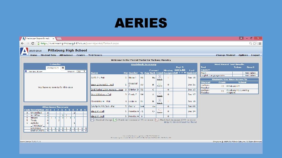Click the green padlock in the address bar
The image size is (282, 158).
(38, 43)
